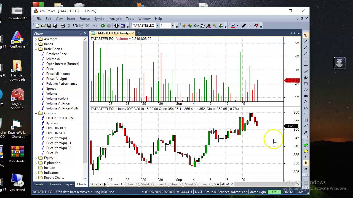Click the binoculars Explore icon
This screenshot has height=198, width=353.
(x=196, y=26)
